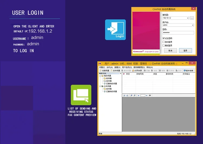Screen dimensions: 203x144
Task: Click the red filter funnel in list header
Action: tap(124, 74)
